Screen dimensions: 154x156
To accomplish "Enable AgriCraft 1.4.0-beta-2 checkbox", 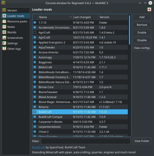I will 35,32.
